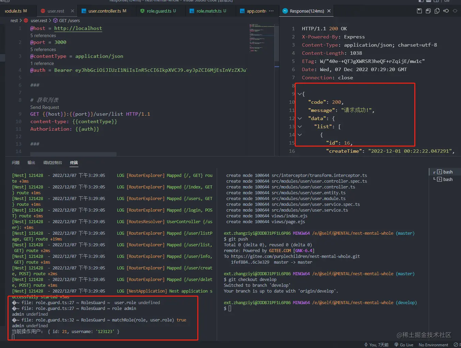Viewport: 461px width, 348px height.
Task: Collapse the "data" object fold chevron
Action: click(299, 118)
